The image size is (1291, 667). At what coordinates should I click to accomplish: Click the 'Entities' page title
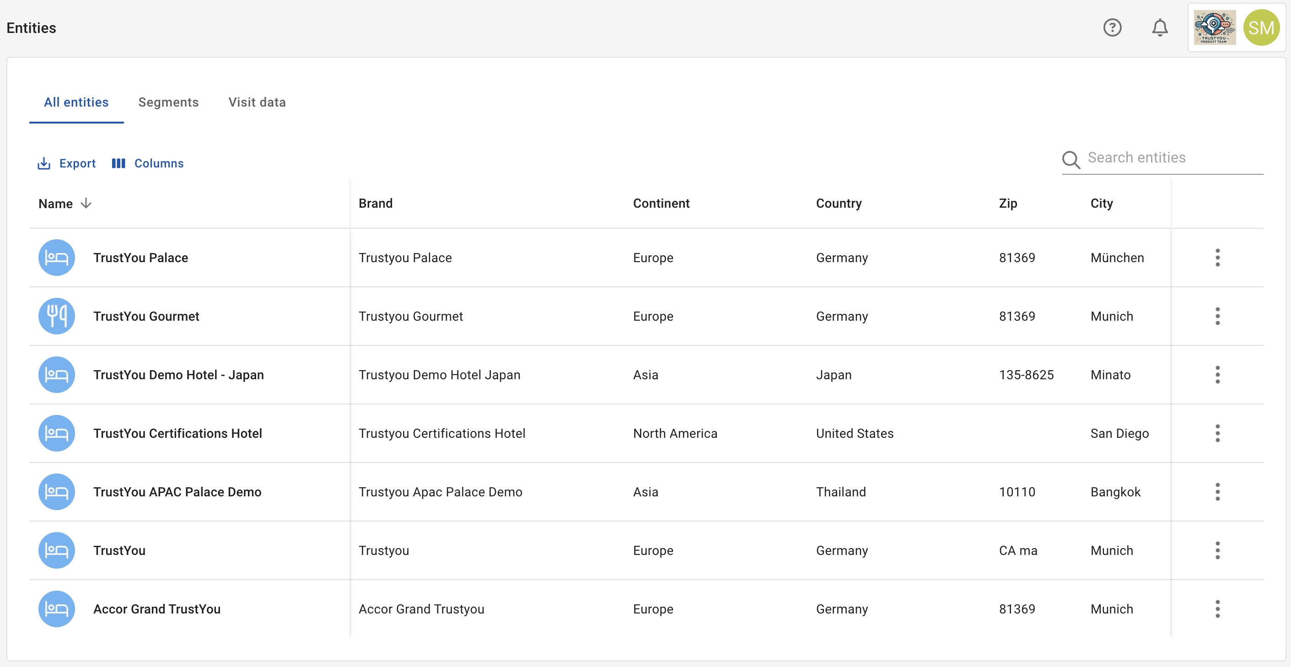(31, 28)
